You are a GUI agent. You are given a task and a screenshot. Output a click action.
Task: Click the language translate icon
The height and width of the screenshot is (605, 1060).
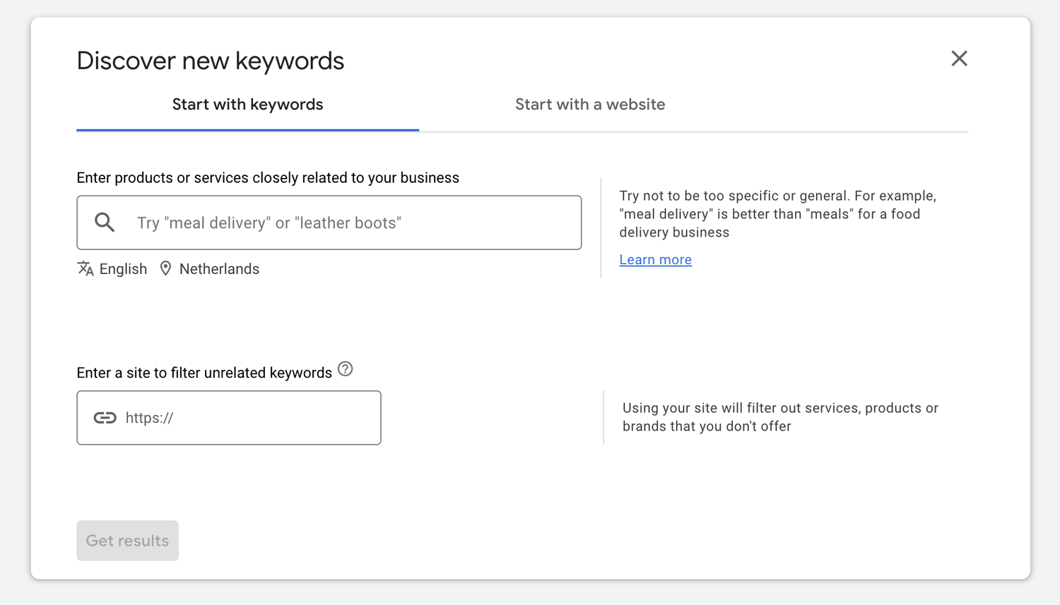pyautogui.click(x=85, y=268)
